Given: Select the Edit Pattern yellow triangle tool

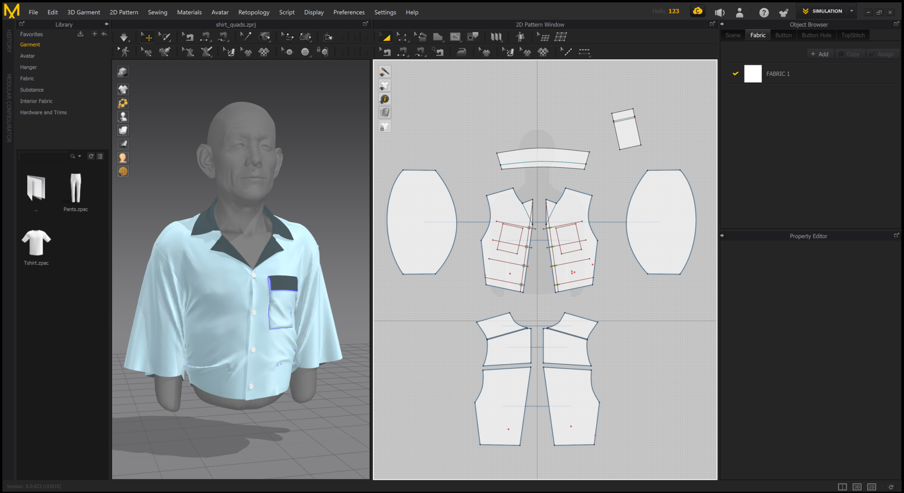Looking at the screenshot, I should [386, 37].
